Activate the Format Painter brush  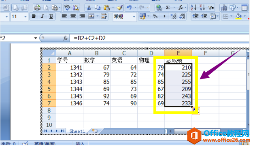(120, 8)
